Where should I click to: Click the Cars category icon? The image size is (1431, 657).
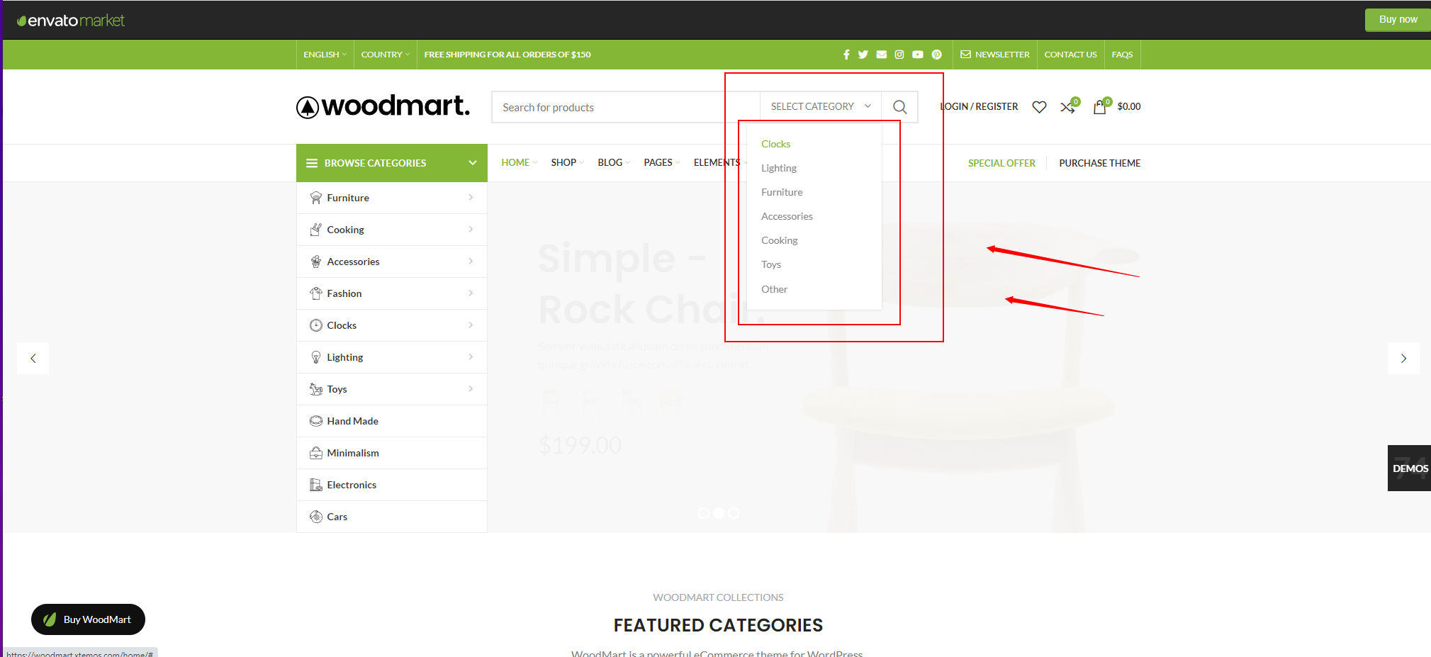[316, 517]
